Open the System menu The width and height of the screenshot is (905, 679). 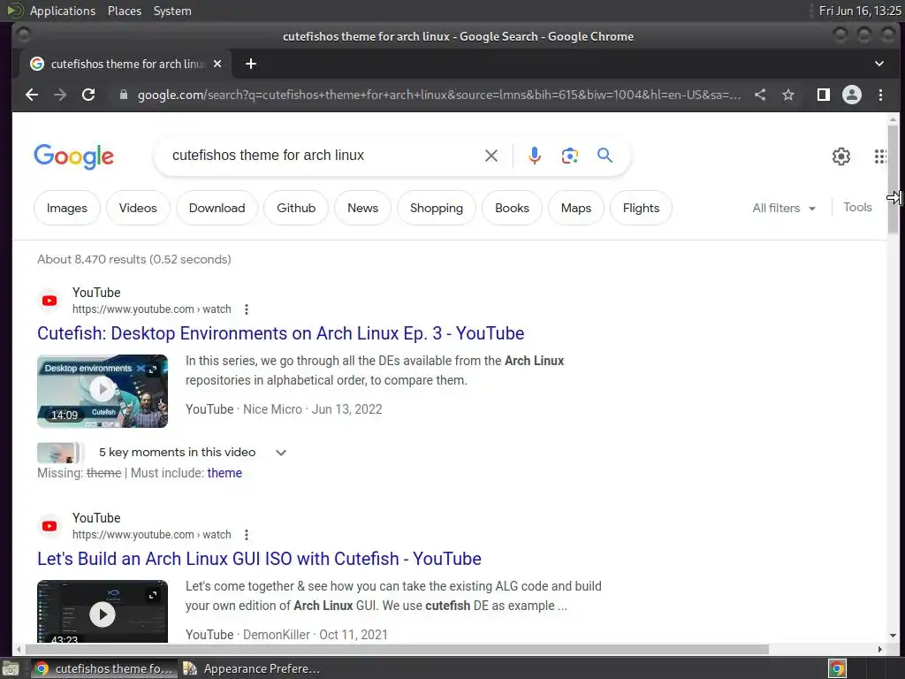(172, 11)
